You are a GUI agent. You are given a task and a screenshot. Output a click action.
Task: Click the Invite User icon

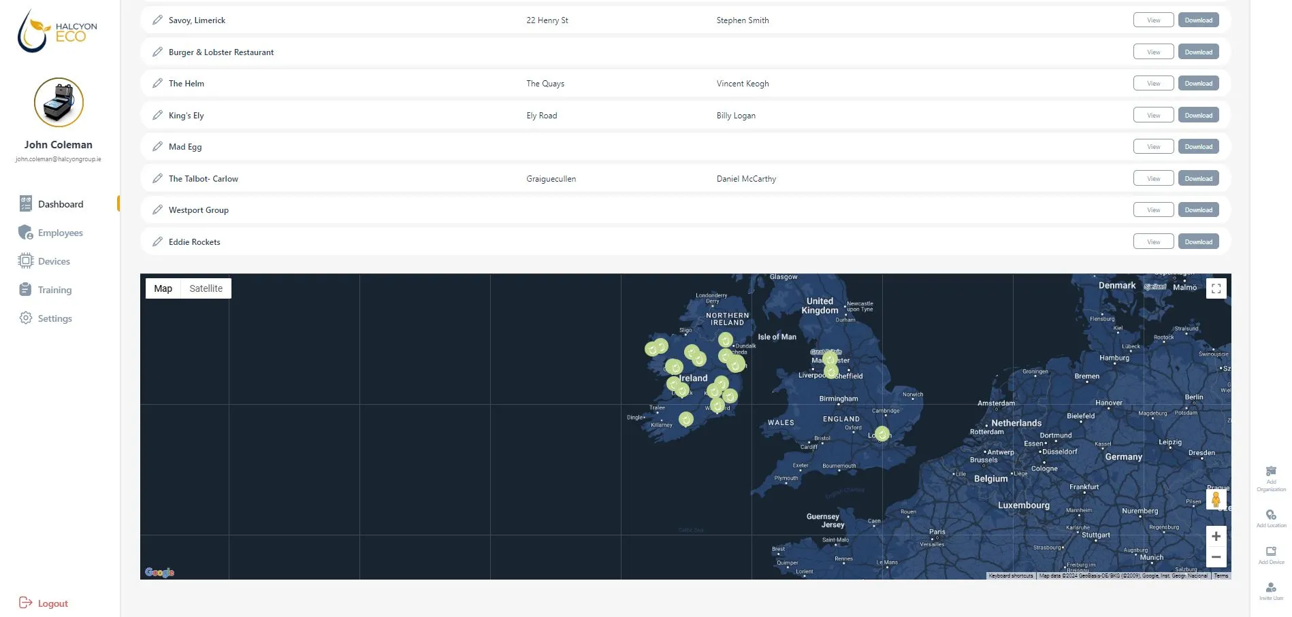click(1271, 588)
